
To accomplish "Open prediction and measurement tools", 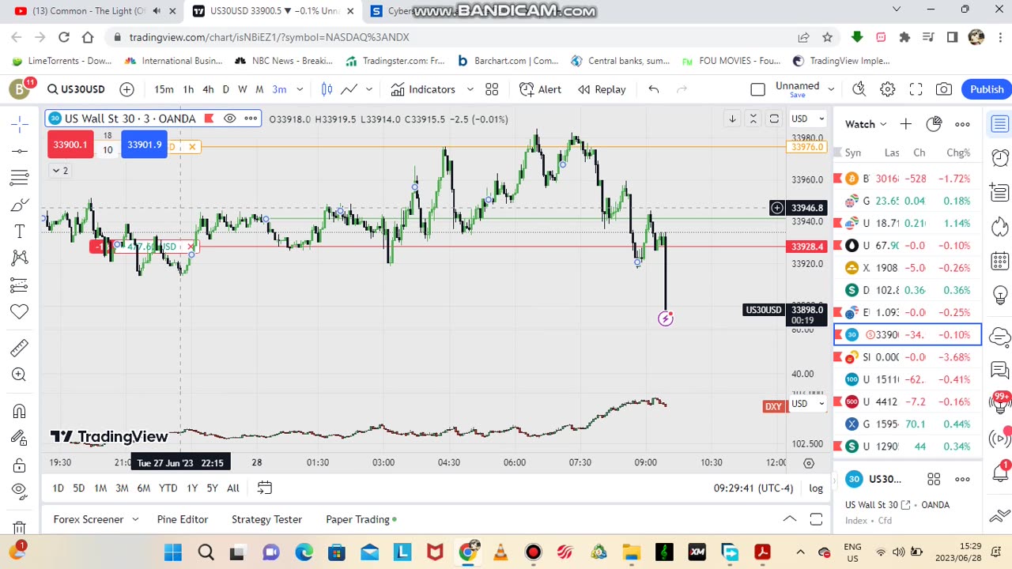I will (20, 285).
